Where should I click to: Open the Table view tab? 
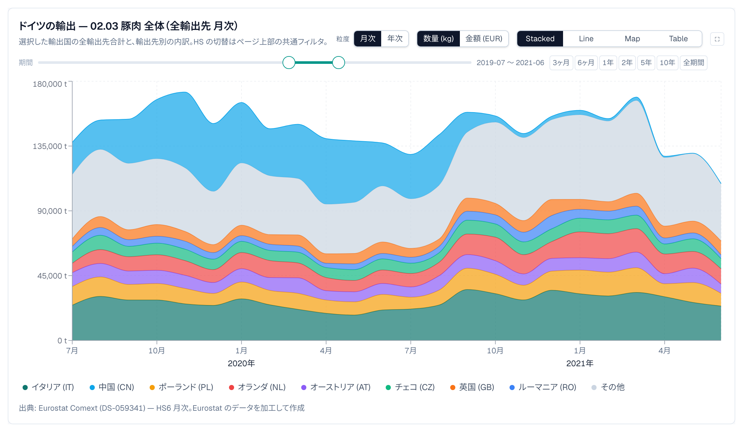[678, 39]
